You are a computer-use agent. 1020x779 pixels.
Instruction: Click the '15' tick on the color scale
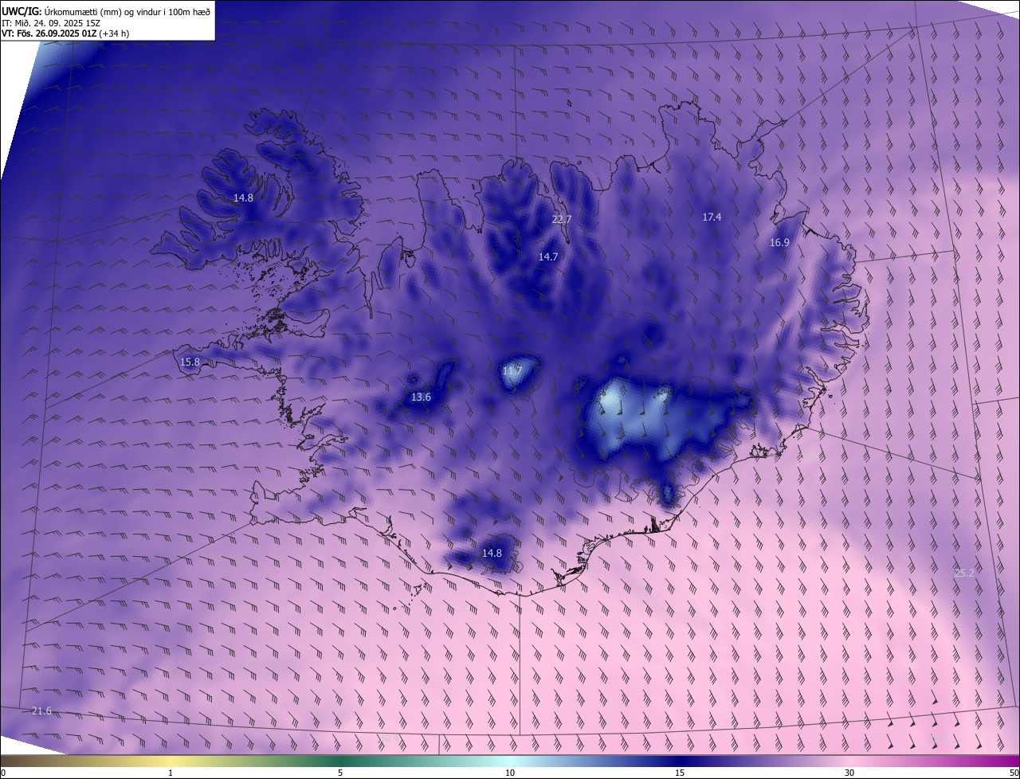click(680, 773)
